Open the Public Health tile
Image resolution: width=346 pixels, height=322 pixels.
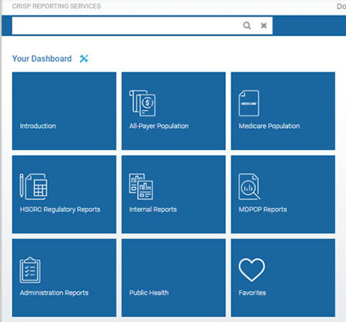click(173, 277)
